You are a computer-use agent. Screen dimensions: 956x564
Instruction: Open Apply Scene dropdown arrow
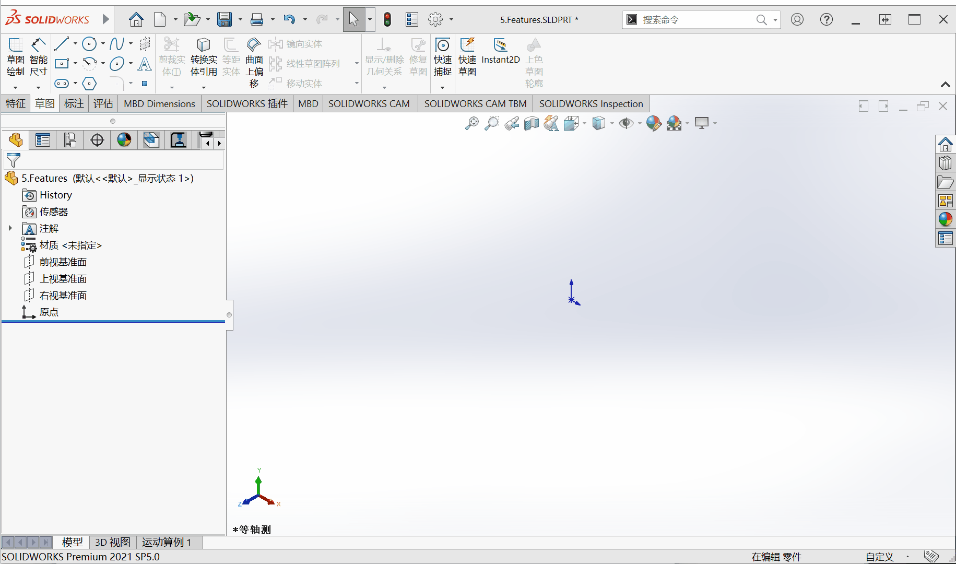[687, 124]
